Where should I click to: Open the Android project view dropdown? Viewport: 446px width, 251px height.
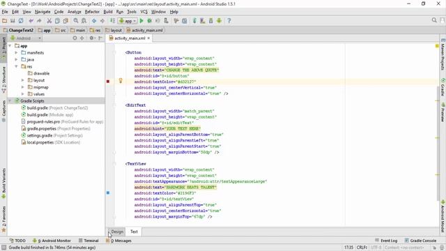coord(26,38)
